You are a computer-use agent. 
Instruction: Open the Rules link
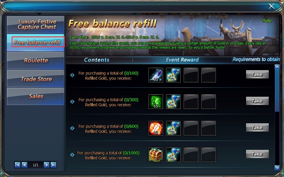click(267, 20)
